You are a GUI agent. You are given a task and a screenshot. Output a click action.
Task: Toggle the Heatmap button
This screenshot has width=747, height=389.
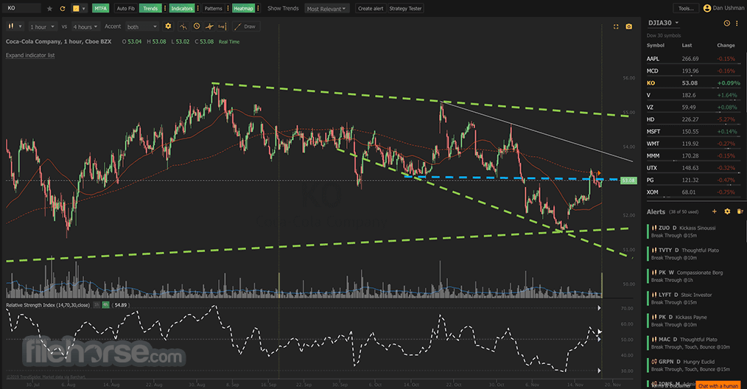coord(243,9)
